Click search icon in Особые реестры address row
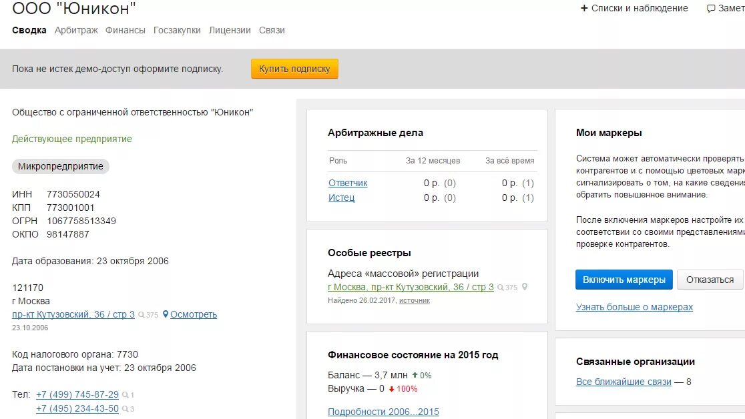 point(501,288)
